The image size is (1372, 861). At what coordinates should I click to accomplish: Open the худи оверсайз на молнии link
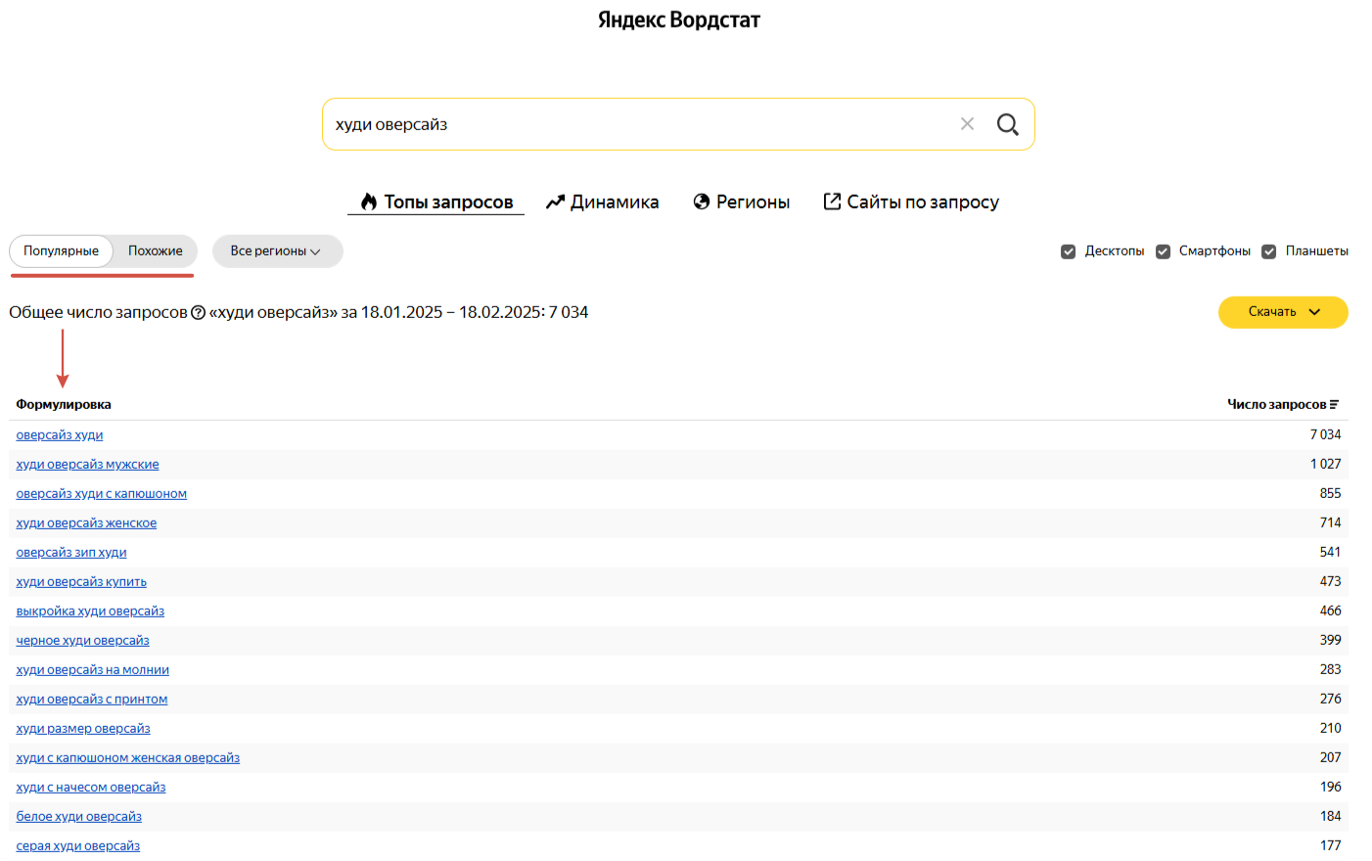tap(93, 669)
